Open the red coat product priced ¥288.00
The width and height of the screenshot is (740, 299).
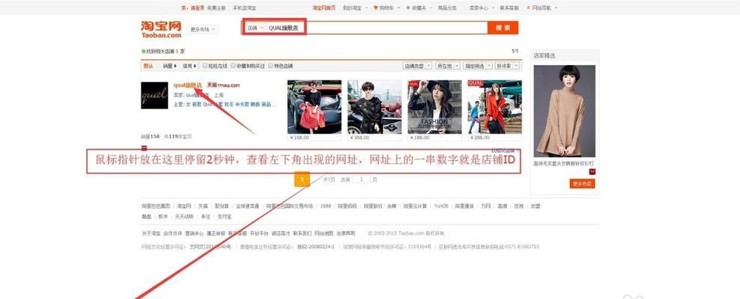tap(494, 107)
